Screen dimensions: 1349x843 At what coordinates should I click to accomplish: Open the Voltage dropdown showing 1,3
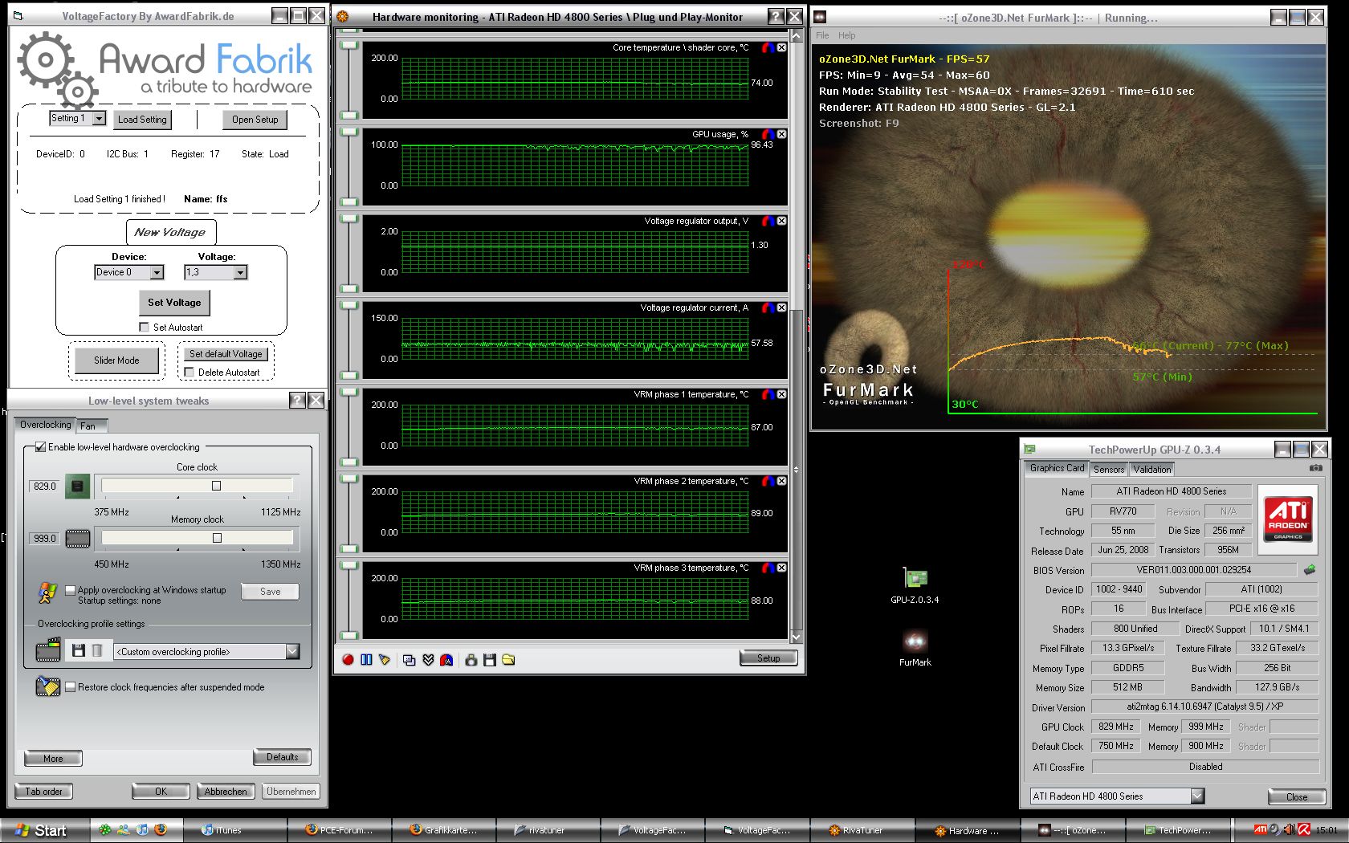coord(239,273)
